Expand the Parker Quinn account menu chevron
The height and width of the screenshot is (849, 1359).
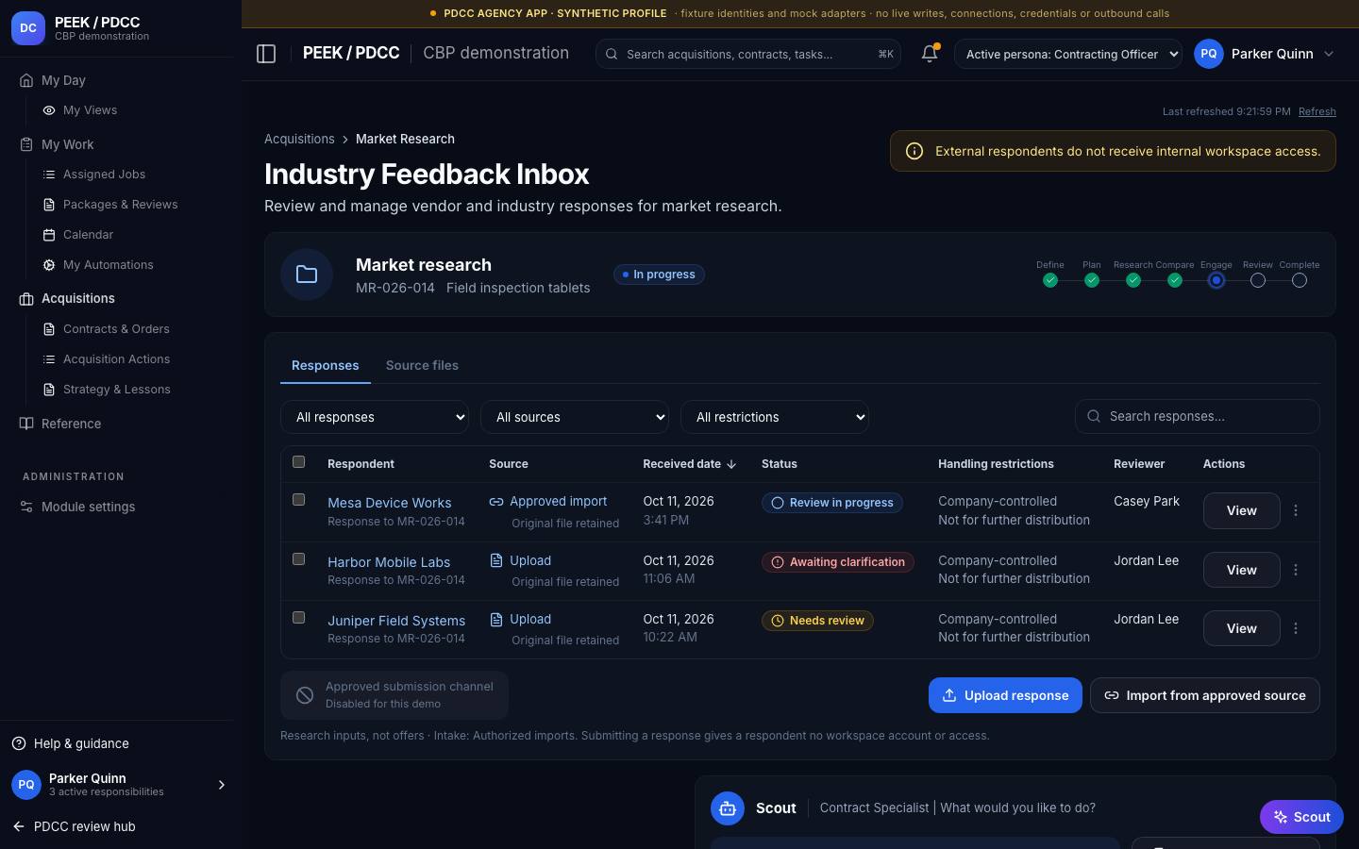click(x=1329, y=54)
